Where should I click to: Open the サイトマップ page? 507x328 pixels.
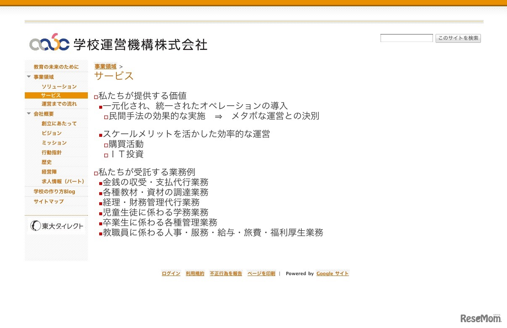[48, 201]
